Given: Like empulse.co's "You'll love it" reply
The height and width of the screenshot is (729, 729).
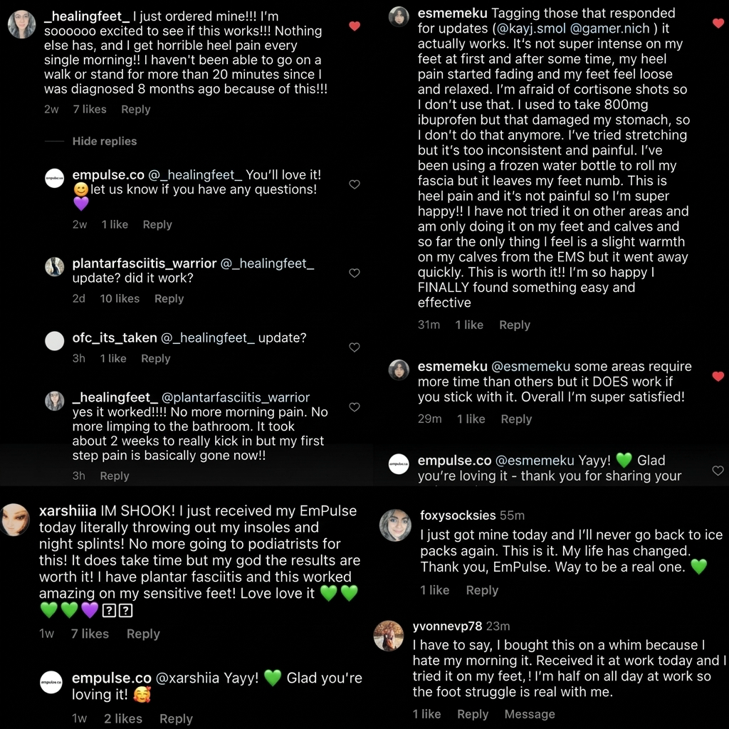Looking at the screenshot, I should tap(355, 184).
